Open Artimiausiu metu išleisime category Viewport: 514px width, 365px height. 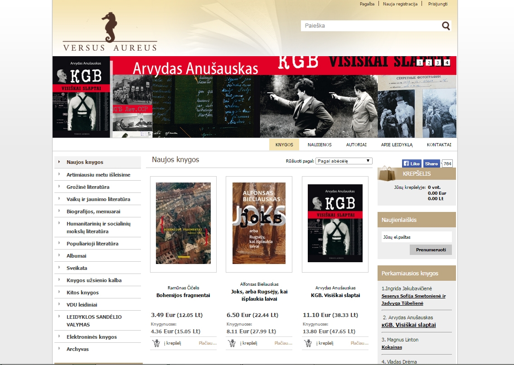point(98,175)
